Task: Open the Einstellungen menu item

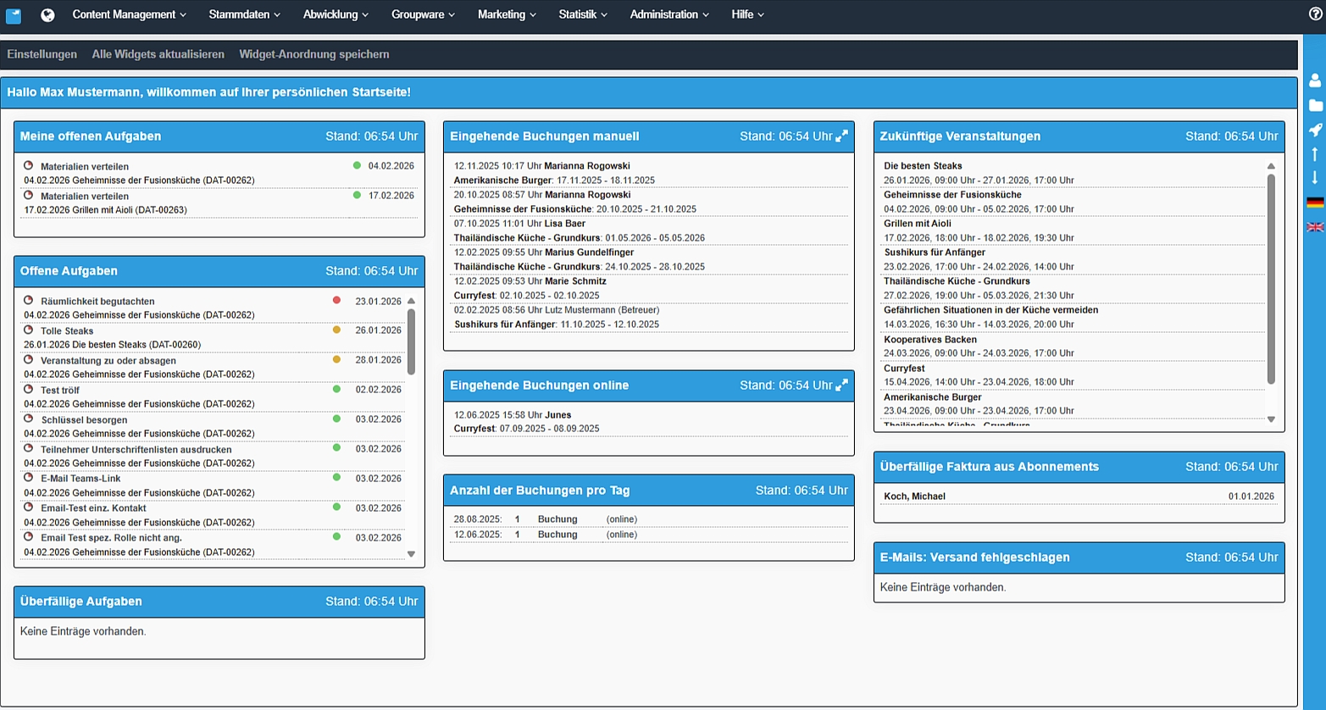Action: pyautogui.click(x=42, y=54)
